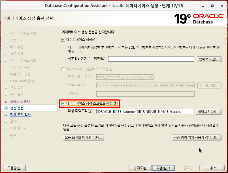Click the 관리 옵션 step in sidebar

click(17, 94)
